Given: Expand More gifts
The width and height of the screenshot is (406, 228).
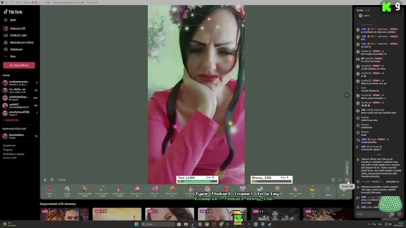Looking at the screenshot, I should [x=328, y=192].
